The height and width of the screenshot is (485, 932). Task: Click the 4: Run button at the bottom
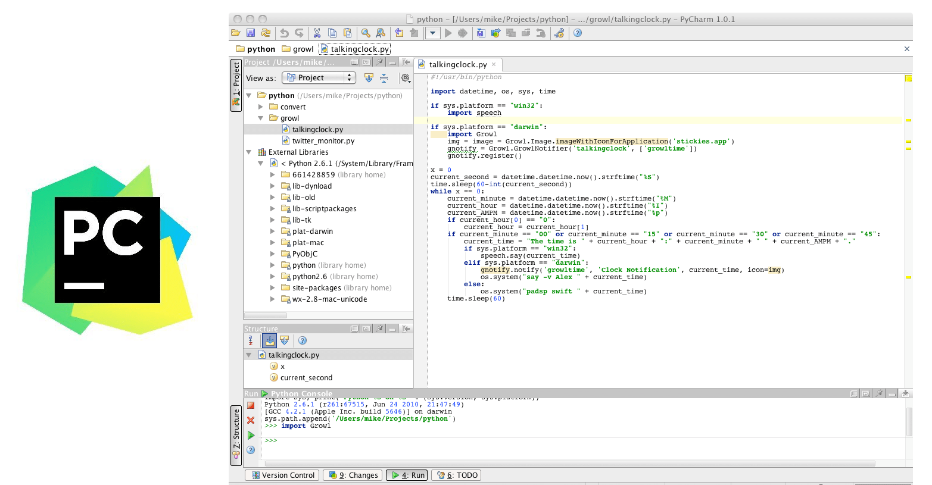(x=407, y=475)
